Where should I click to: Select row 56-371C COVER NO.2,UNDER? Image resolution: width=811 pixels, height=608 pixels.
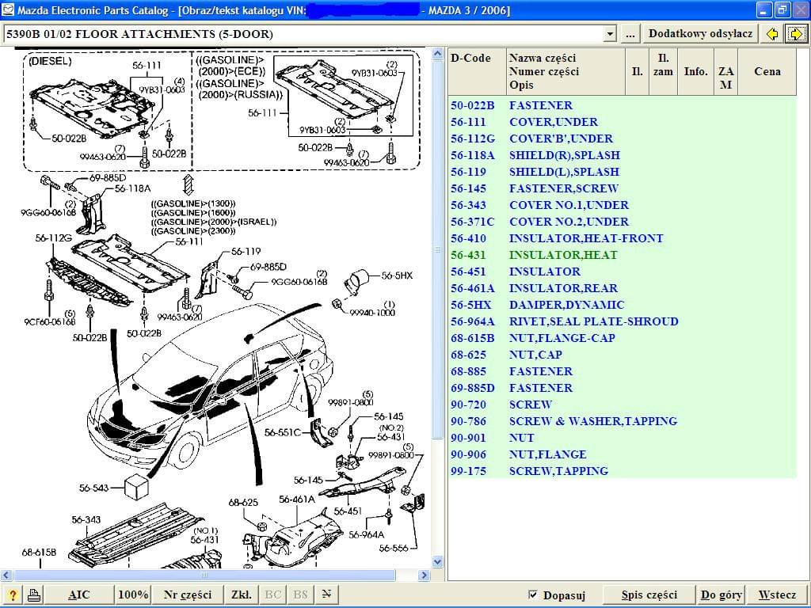(x=623, y=222)
